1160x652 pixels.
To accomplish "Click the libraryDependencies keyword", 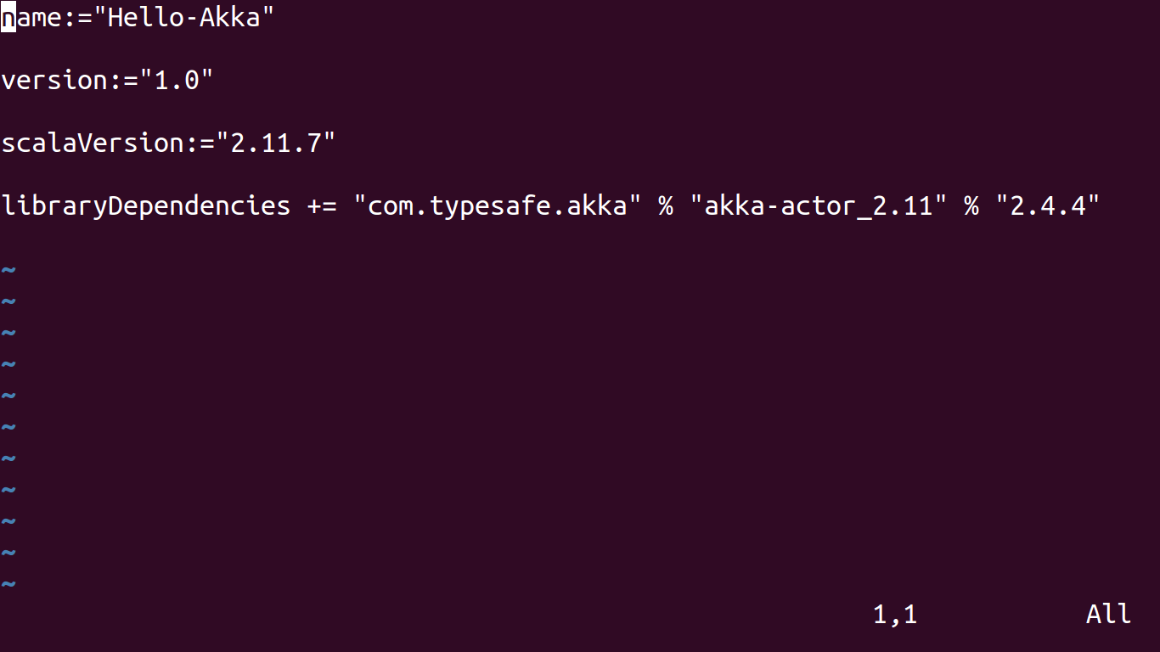I will click(146, 205).
